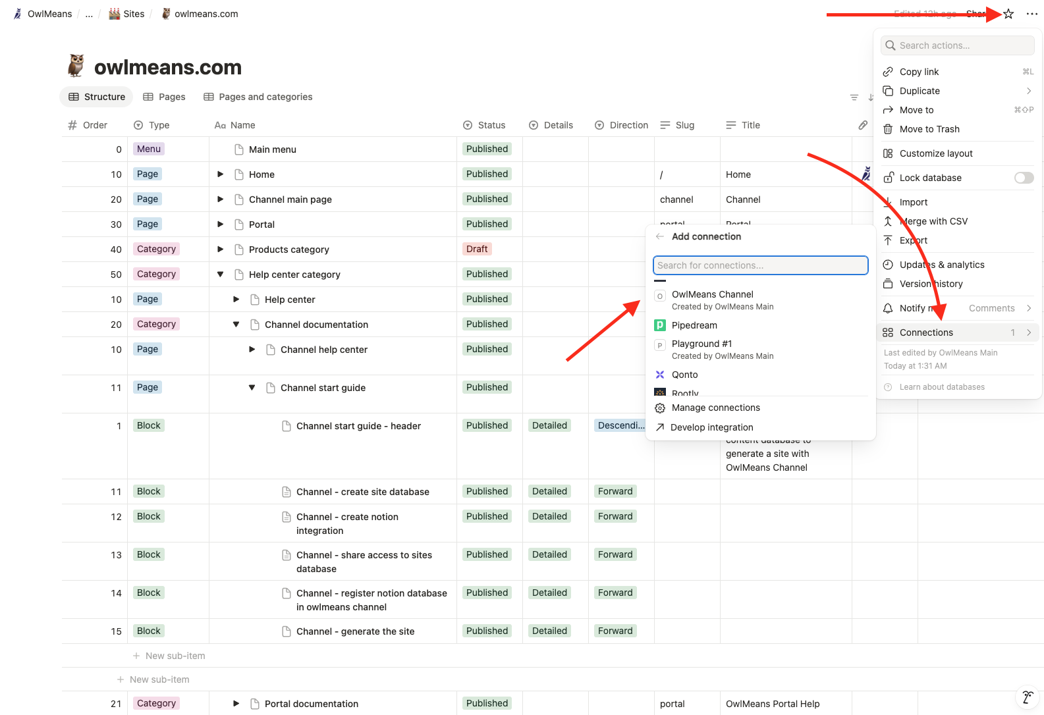
Task: Click the Copy link chain icon
Action: [888, 72]
